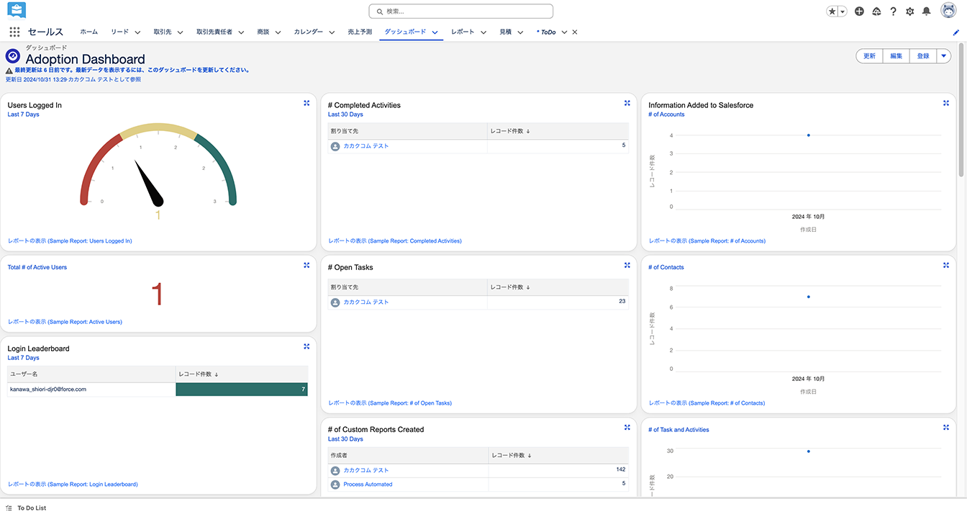This screenshot has width=967, height=517.
Task: Click the user avatar in # Open Tasks row
Action: pos(335,302)
